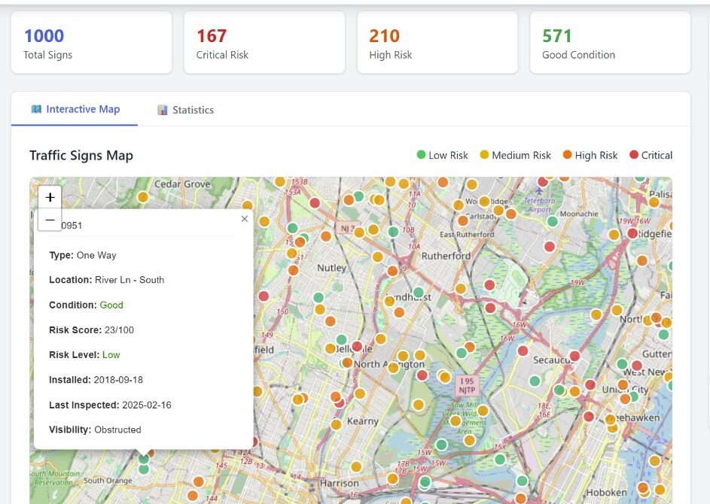Click the Critical Risk 167 card
This screenshot has width=710, height=504.
(x=264, y=43)
